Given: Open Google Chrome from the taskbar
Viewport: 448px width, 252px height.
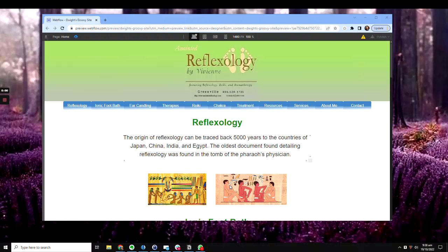Looking at the screenshot, I should [120, 247].
